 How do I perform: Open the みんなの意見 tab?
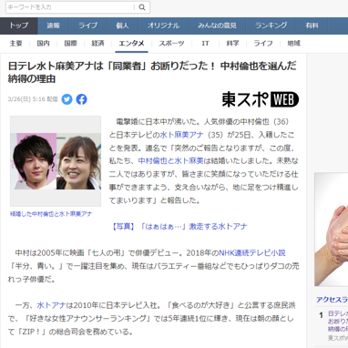[x=217, y=26]
